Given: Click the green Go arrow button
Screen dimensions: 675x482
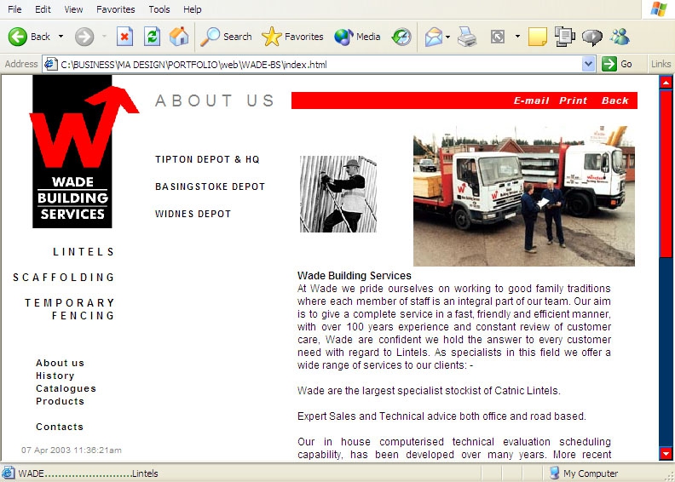Looking at the screenshot, I should click(609, 64).
